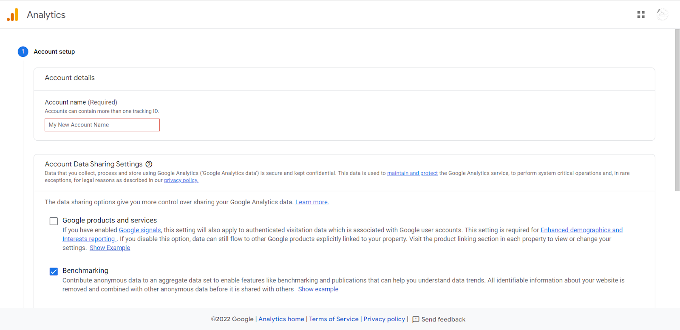Screen dimensions: 680x330
Task: Uncheck the Benchmarking checkbox
Action: click(x=54, y=271)
